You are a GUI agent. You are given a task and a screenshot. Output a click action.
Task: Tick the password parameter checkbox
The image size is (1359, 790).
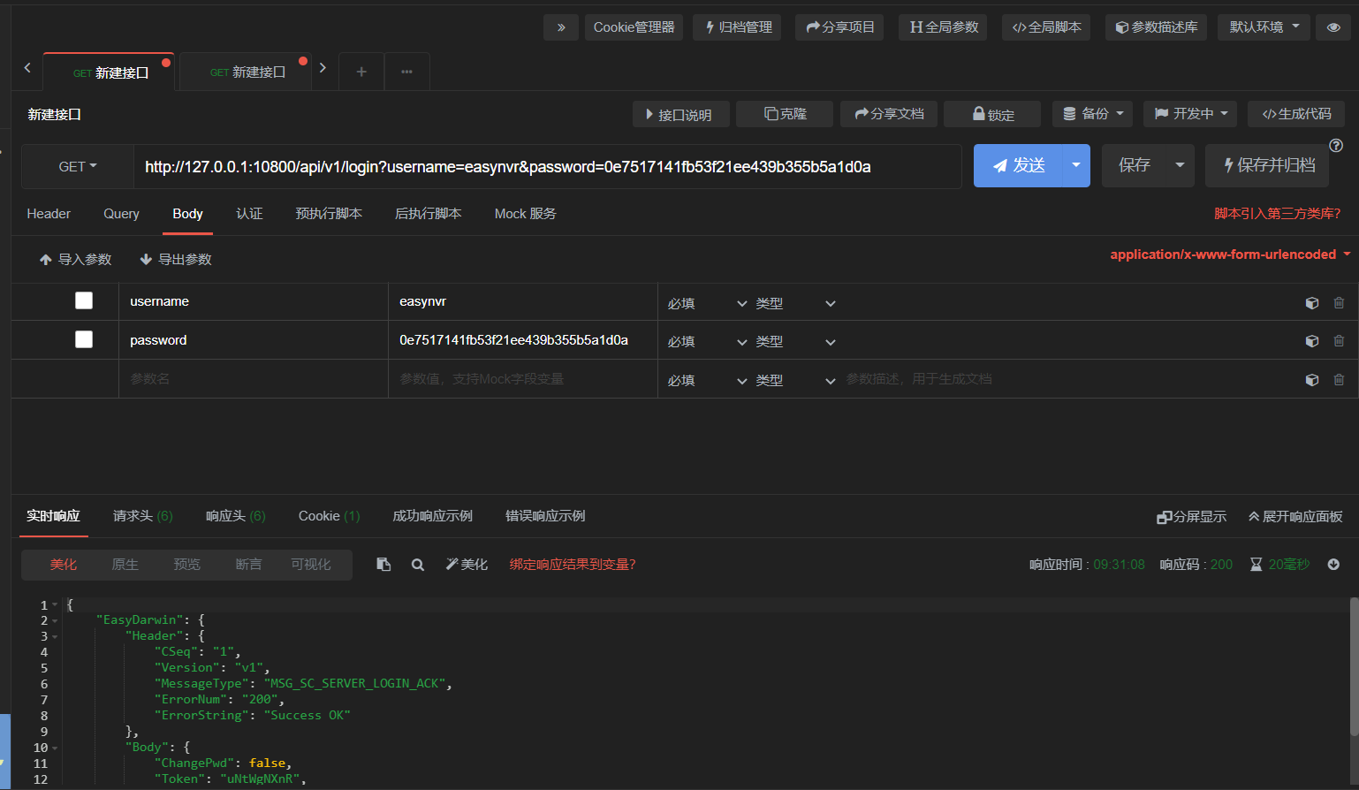click(x=84, y=339)
